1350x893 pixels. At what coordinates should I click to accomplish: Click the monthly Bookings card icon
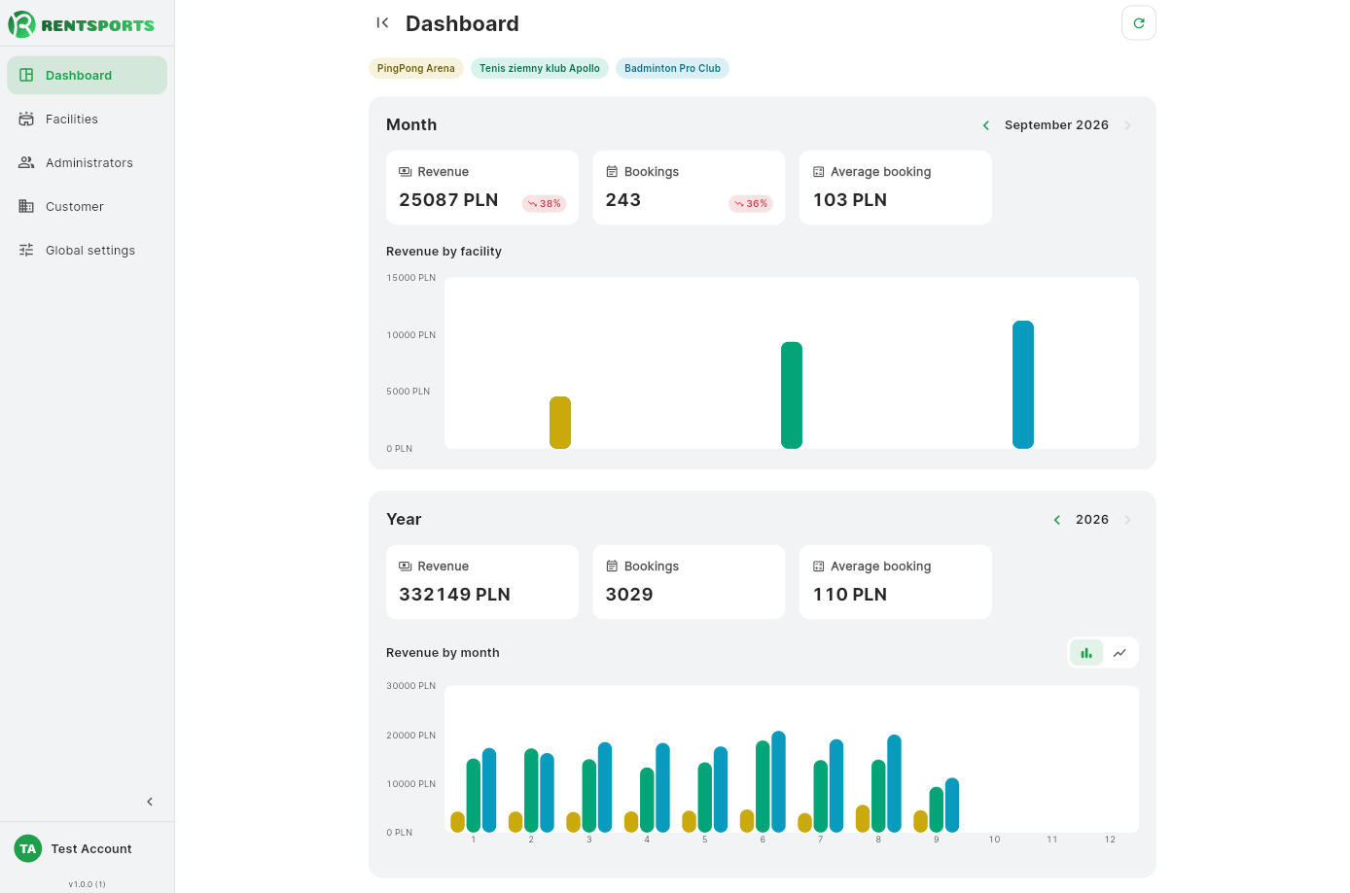(612, 172)
